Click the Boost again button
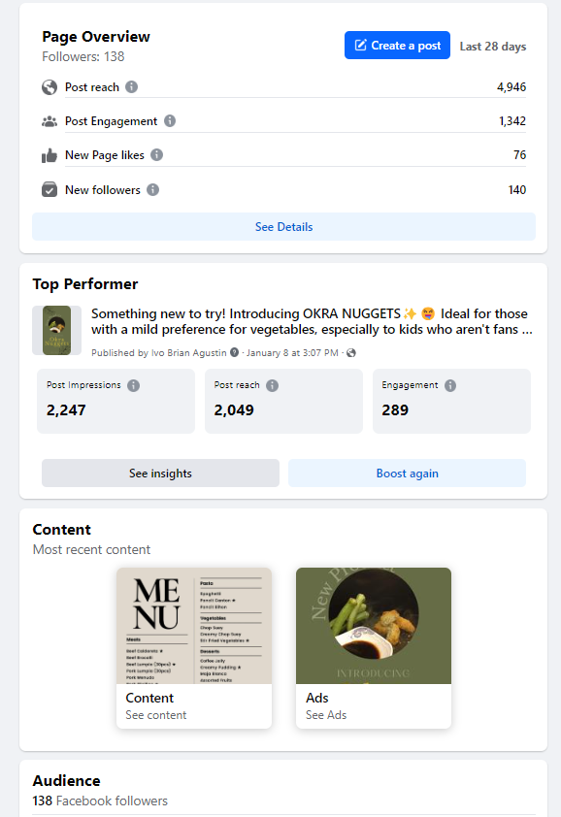 pos(408,474)
